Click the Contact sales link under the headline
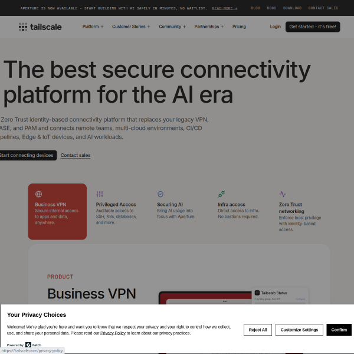The width and height of the screenshot is (354, 354). [x=76, y=155]
